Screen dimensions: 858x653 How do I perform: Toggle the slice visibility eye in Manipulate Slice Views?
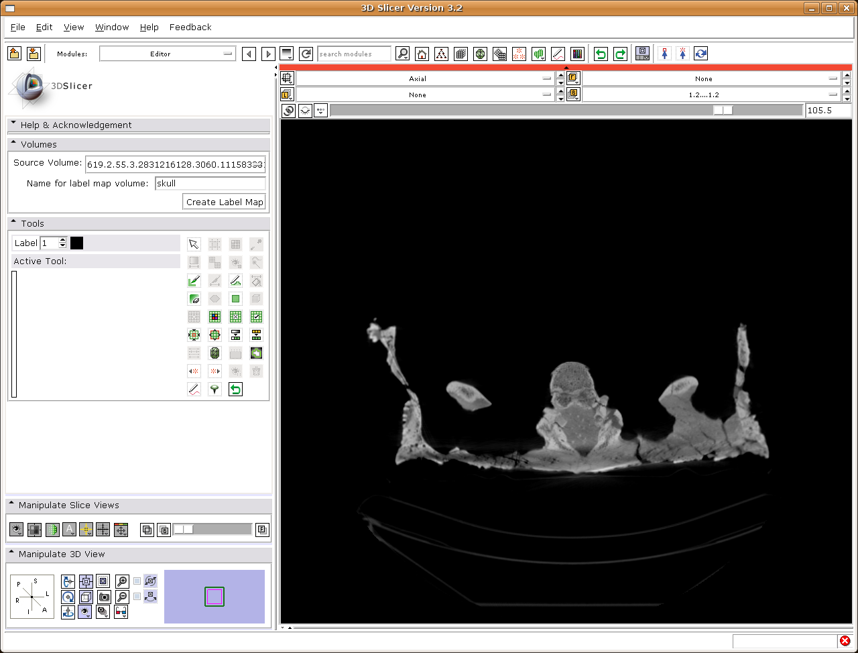pos(16,530)
